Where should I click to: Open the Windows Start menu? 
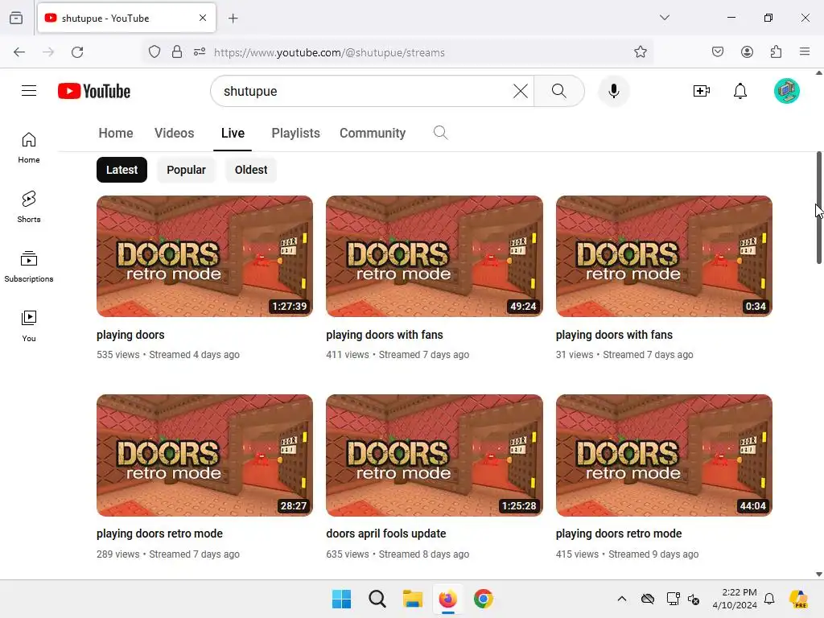pyautogui.click(x=341, y=599)
